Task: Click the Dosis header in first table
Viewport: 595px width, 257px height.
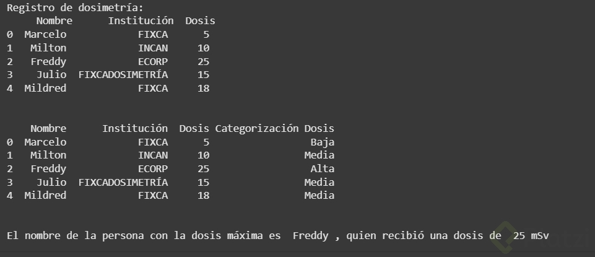Action: 200,21
